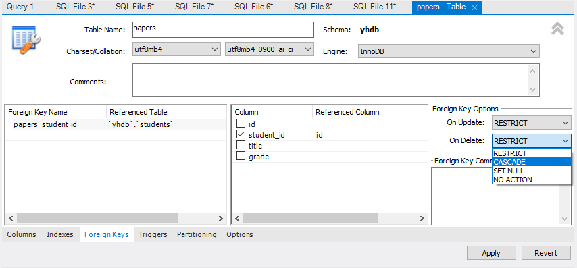Image resolution: width=577 pixels, height=268 pixels.
Task: Collapse the On Delete dropdown
Action: 531,141
